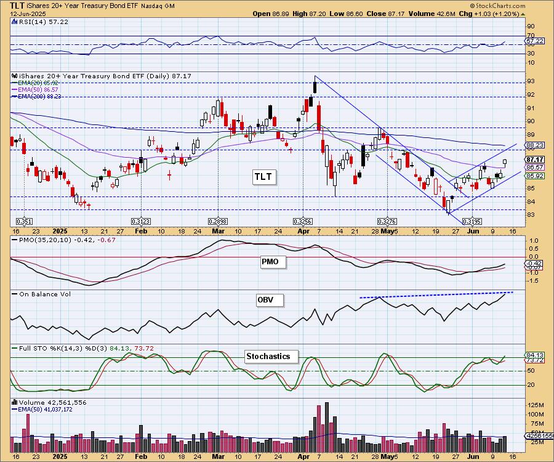Click the 0.3195 yield label box
Image resolution: width=554 pixels, height=462 pixels.
(472, 222)
